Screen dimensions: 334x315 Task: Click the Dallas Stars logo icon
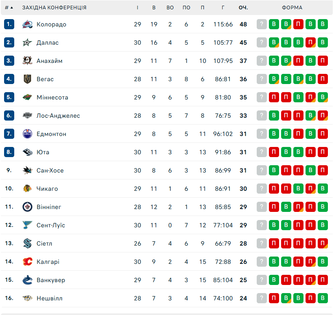(x=27, y=43)
